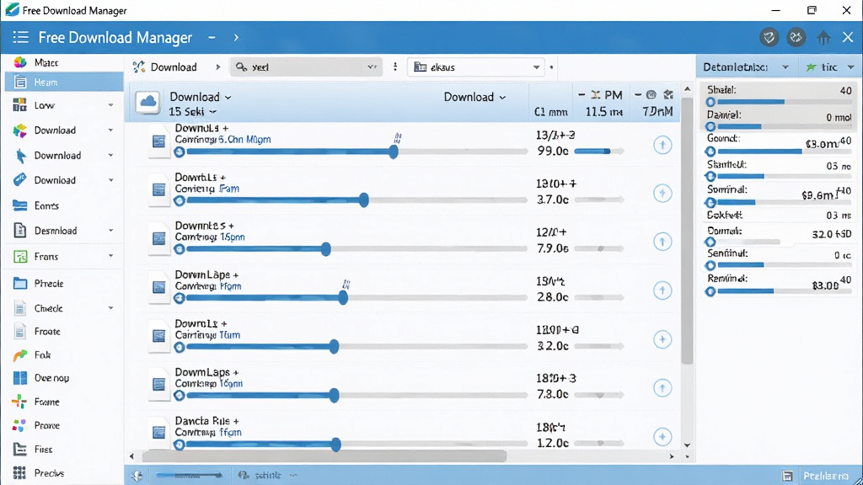Screen dimensions: 863x485
Task: Adjust the Gounci slider in right panel
Action: coord(780,152)
